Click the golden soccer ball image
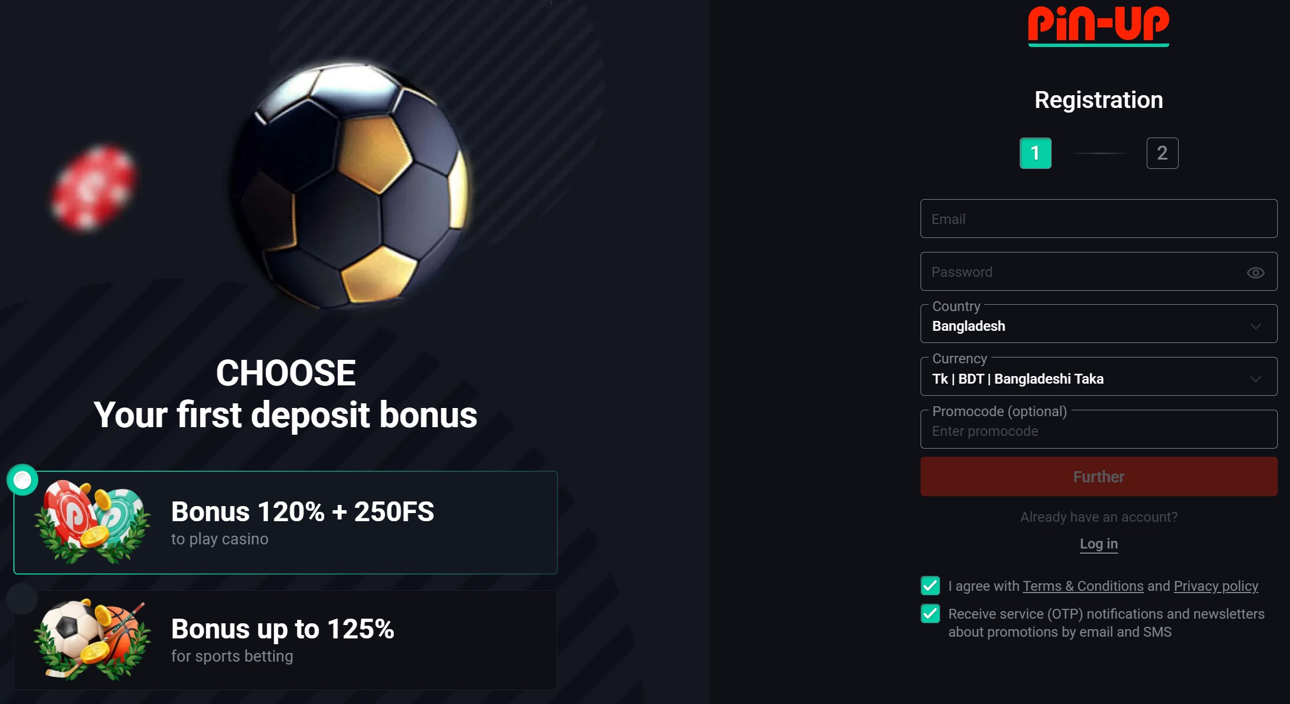This screenshot has height=704, width=1290. 351,185
